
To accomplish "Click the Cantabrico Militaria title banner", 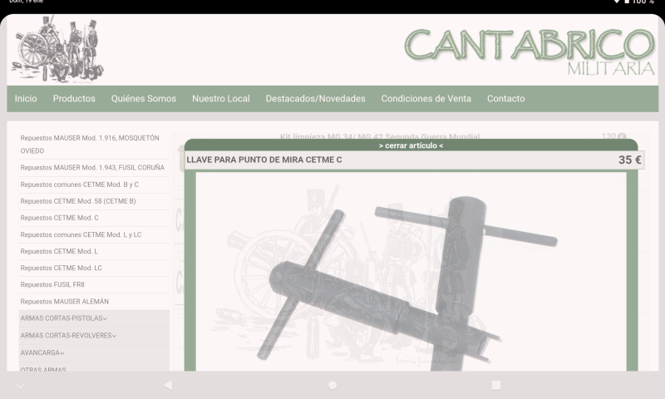I will (530, 51).
